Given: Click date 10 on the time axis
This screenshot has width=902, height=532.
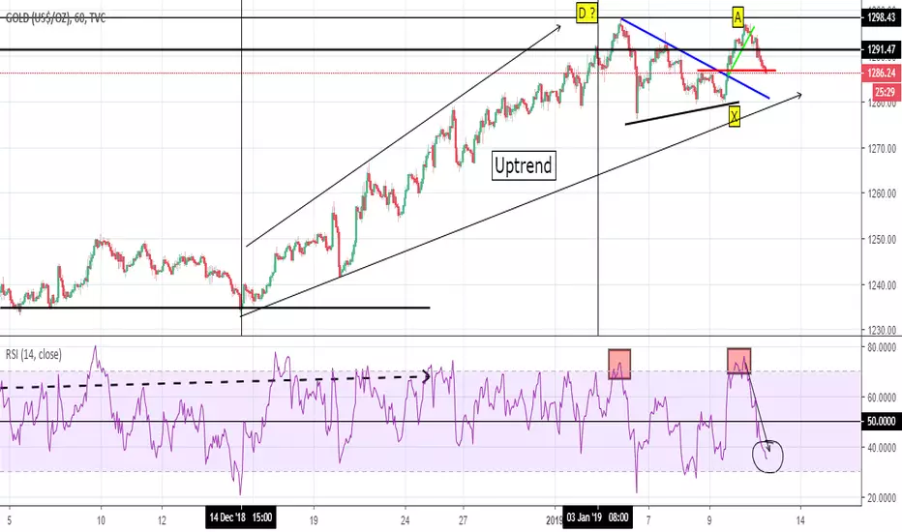Looking at the screenshot, I should click(x=102, y=520).
